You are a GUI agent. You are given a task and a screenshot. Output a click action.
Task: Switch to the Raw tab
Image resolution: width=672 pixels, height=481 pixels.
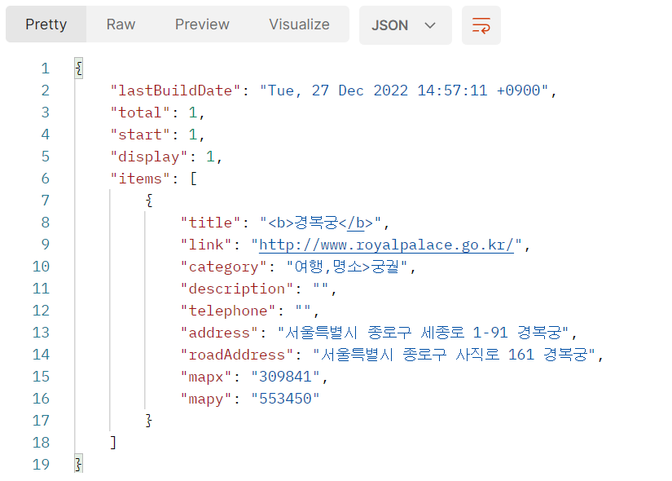[121, 24]
